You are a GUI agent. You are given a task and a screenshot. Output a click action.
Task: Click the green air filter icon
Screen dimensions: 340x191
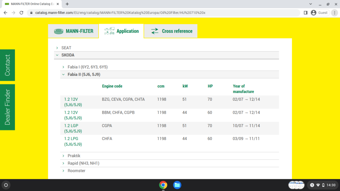[58, 31]
